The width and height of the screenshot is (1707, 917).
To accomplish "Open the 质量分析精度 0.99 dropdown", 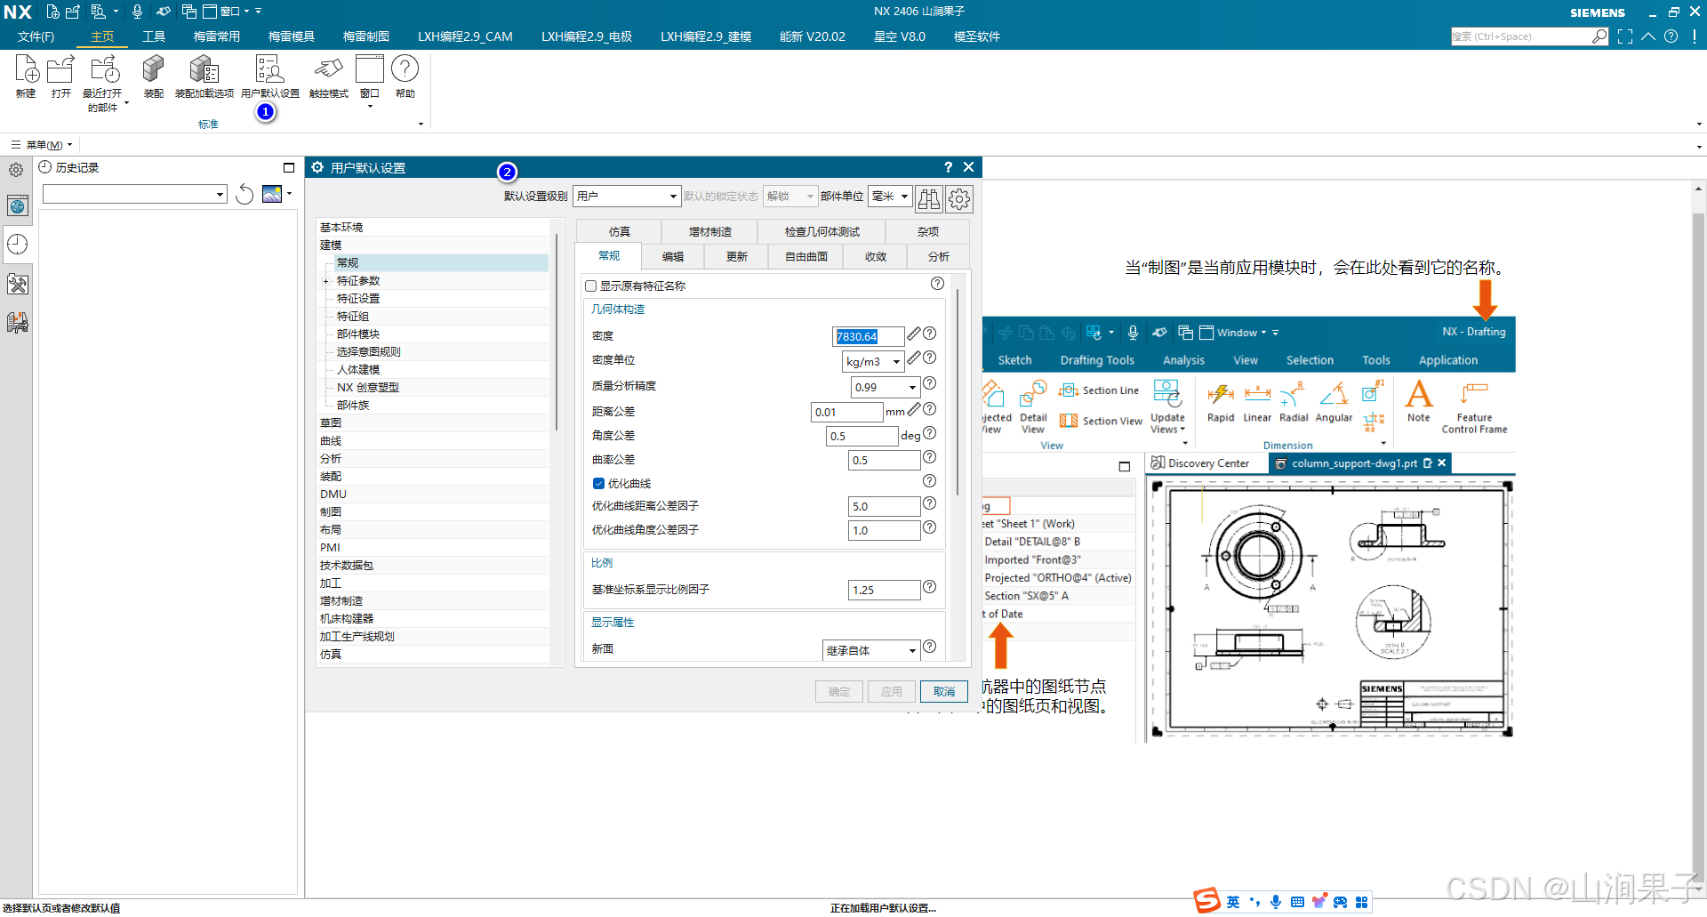I will (885, 387).
